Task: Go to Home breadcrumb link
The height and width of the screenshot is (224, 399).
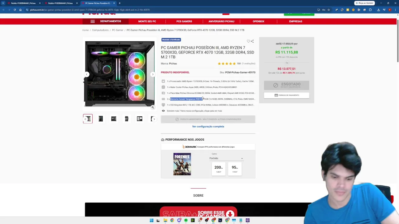Action: (x=85, y=30)
